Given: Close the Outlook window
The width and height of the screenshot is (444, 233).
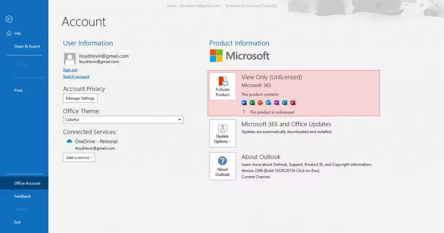Looking at the screenshot, I should 436,5.
